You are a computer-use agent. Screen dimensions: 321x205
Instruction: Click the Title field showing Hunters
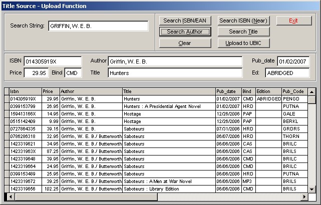[175, 73]
